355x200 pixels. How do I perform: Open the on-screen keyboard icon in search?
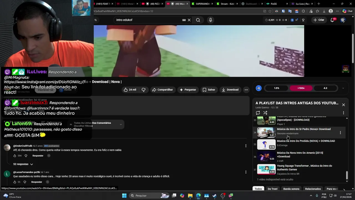coord(184,20)
